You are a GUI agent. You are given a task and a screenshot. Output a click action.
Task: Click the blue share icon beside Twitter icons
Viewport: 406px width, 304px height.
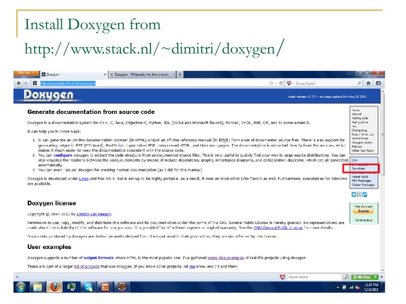(x=365, y=194)
